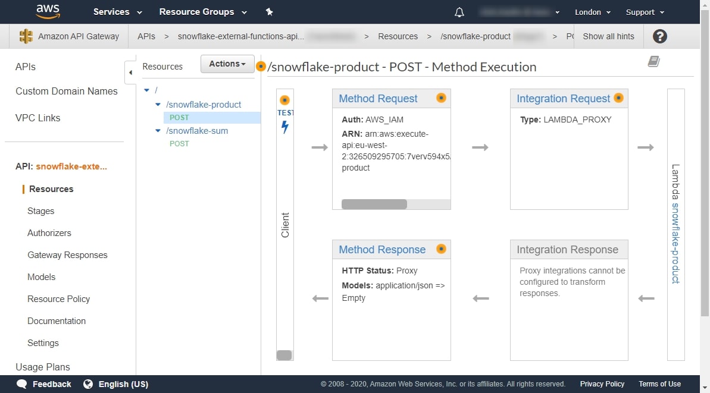Click the Method Request horizontal scrollbar

coord(374,205)
